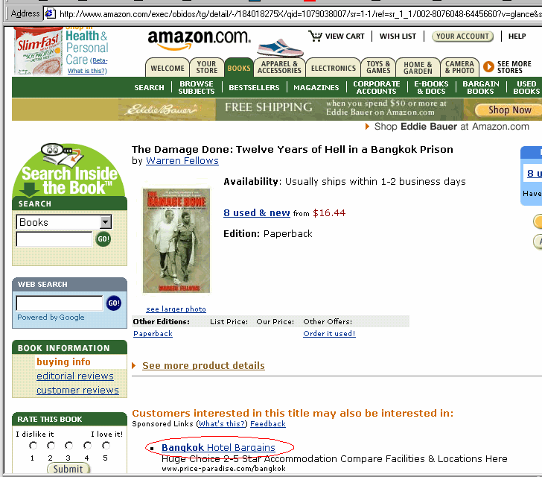
Task: Click the Your Account button
Action: (x=462, y=36)
